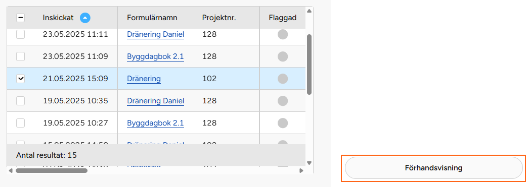Click the horizontal scrollbar thumb
Screen dimensions: 529x187
pos(52,170)
